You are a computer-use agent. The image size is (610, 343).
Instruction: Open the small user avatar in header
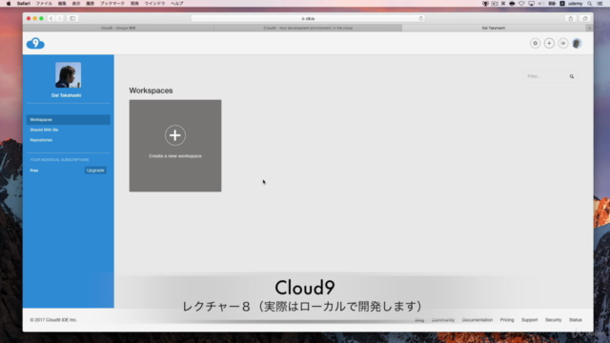point(577,43)
